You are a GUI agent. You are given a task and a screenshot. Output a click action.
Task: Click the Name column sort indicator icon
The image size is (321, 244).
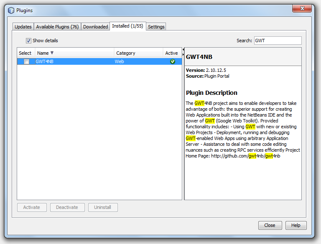click(52, 53)
